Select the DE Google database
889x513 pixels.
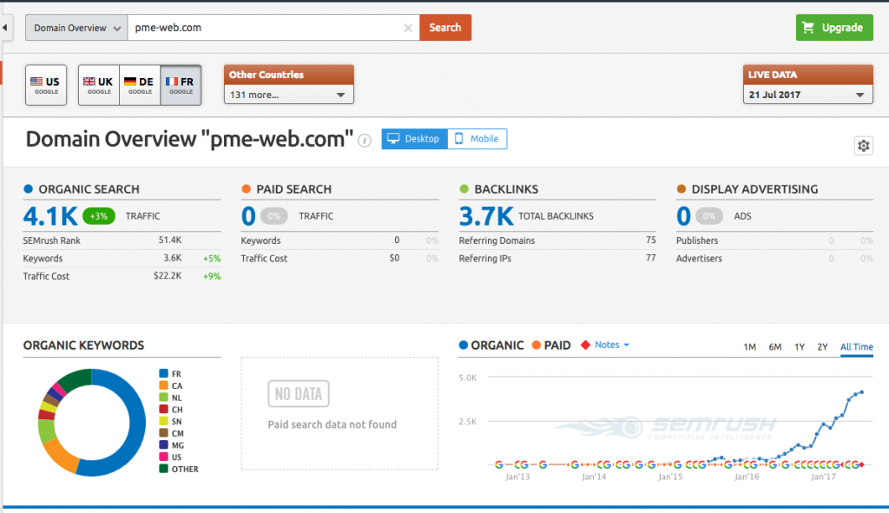pyautogui.click(x=140, y=85)
